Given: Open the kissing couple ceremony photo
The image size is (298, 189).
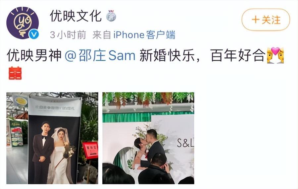Looking at the screenshot, I should tap(148, 138).
